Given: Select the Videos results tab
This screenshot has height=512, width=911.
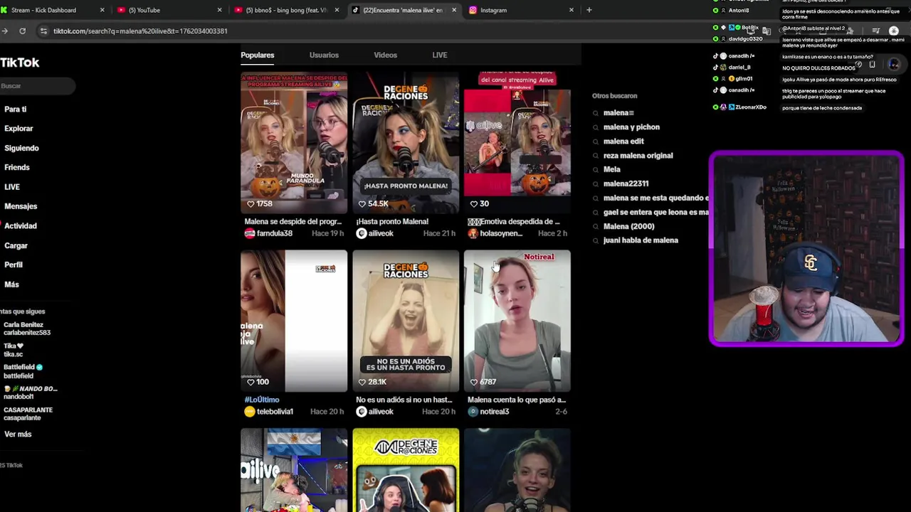Looking at the screenshot, I should [x=385, y=55].
